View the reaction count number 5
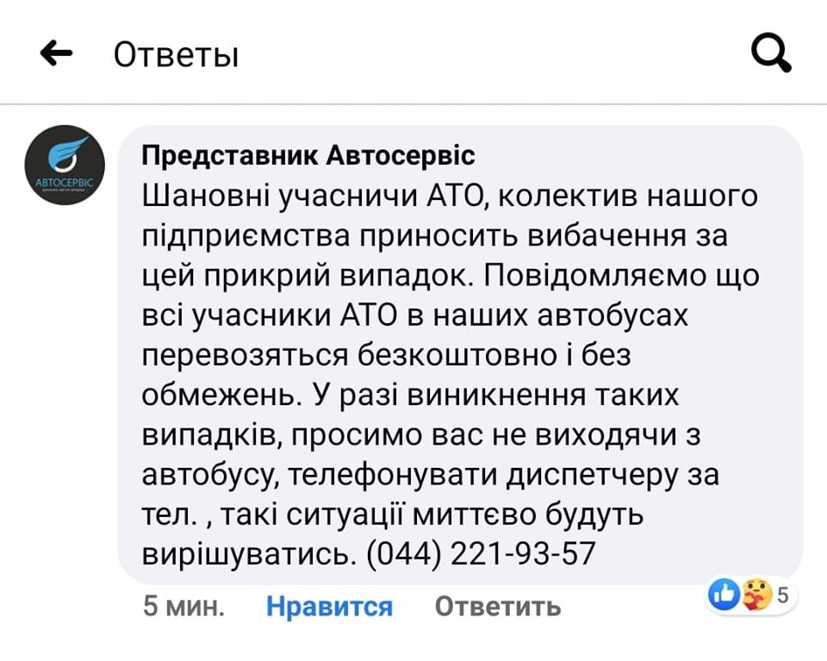Viewport: 827px width, 661px height. (782, 595)
